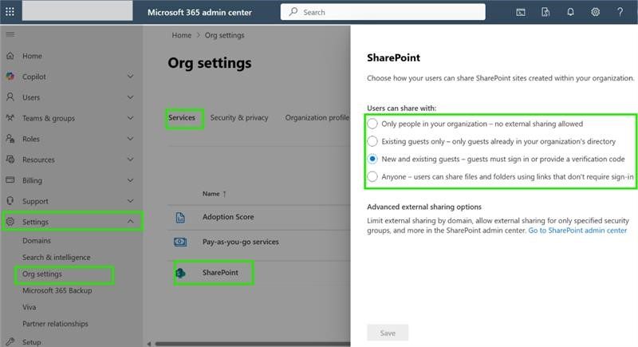Switch to Security & privacy tab
The image size is (638, 347).
tap(239, 117)
